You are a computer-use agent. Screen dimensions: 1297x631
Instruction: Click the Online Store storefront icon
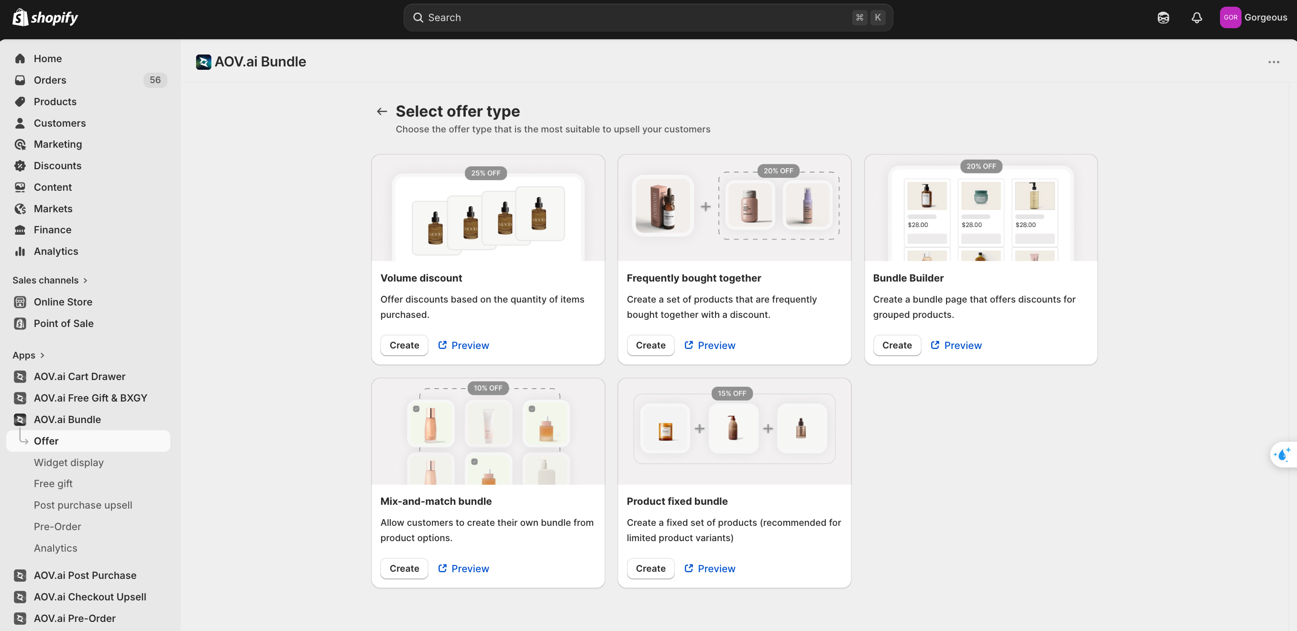click(x=20, y=302)
